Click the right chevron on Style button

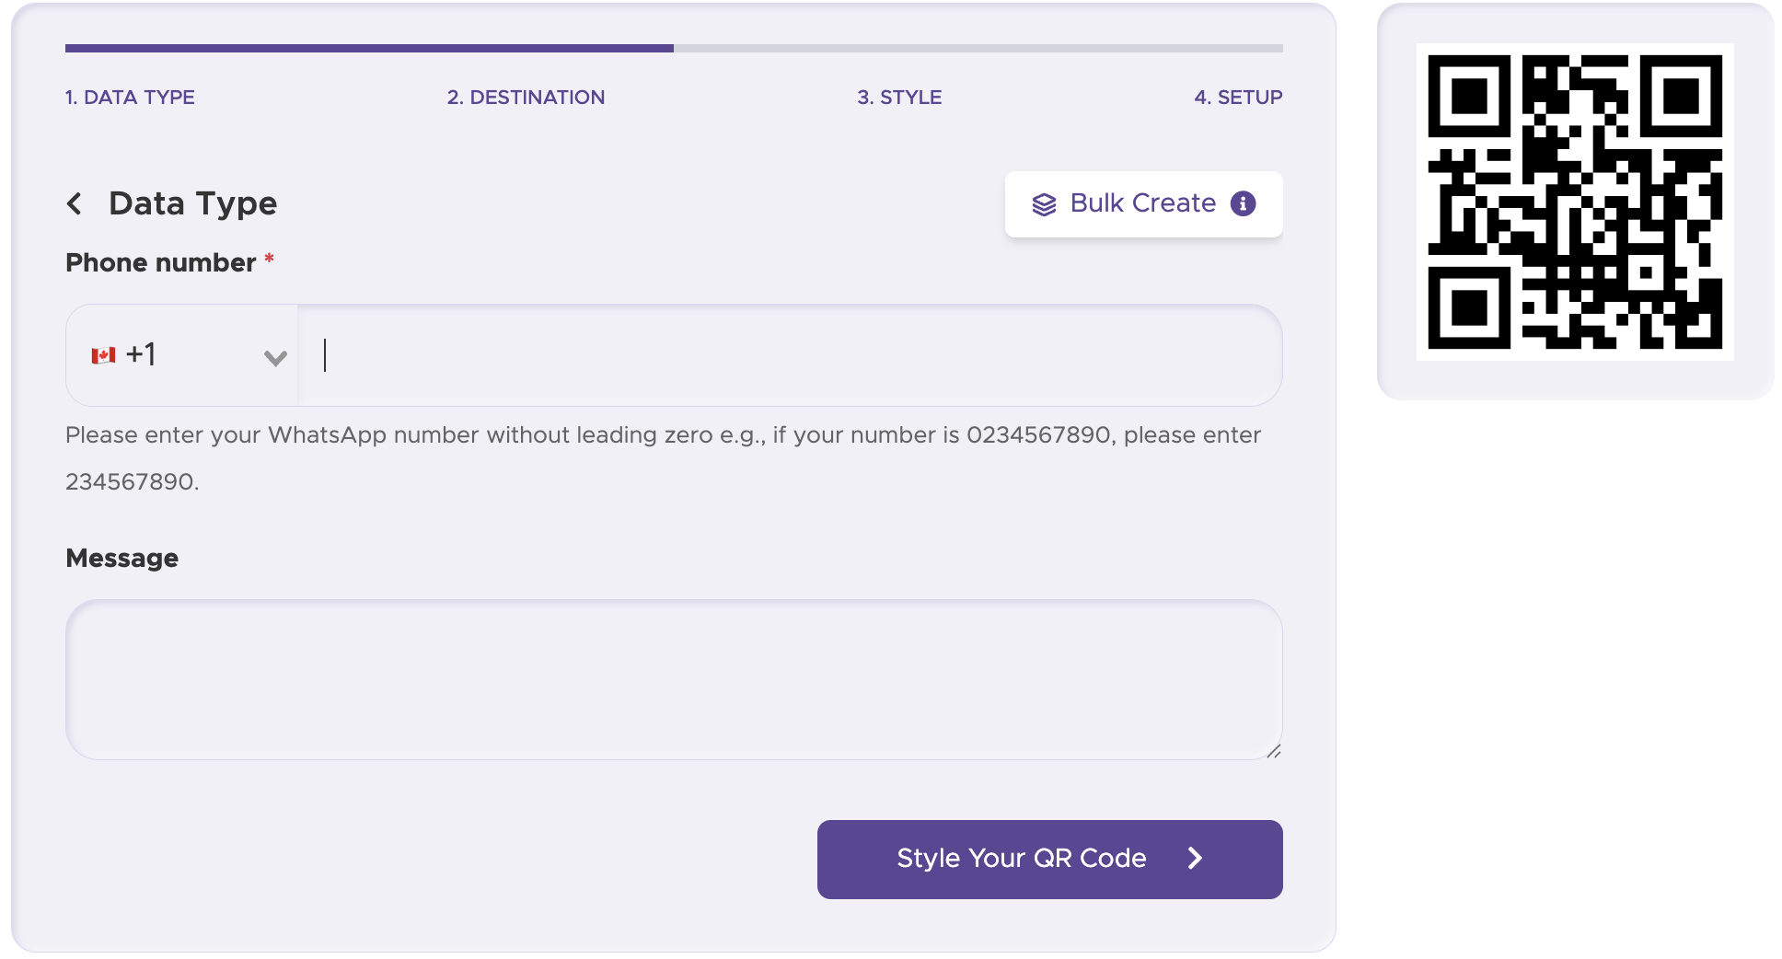tap(1195, 859)
